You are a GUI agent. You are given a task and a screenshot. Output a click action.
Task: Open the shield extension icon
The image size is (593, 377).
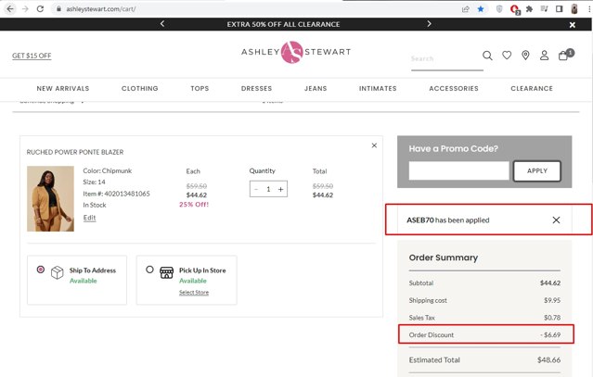coord(499,8)
